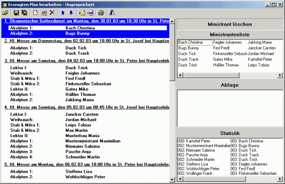
Task: Select Jordan Michael in Ministrantenliste
Action: (x=261, y=53)
